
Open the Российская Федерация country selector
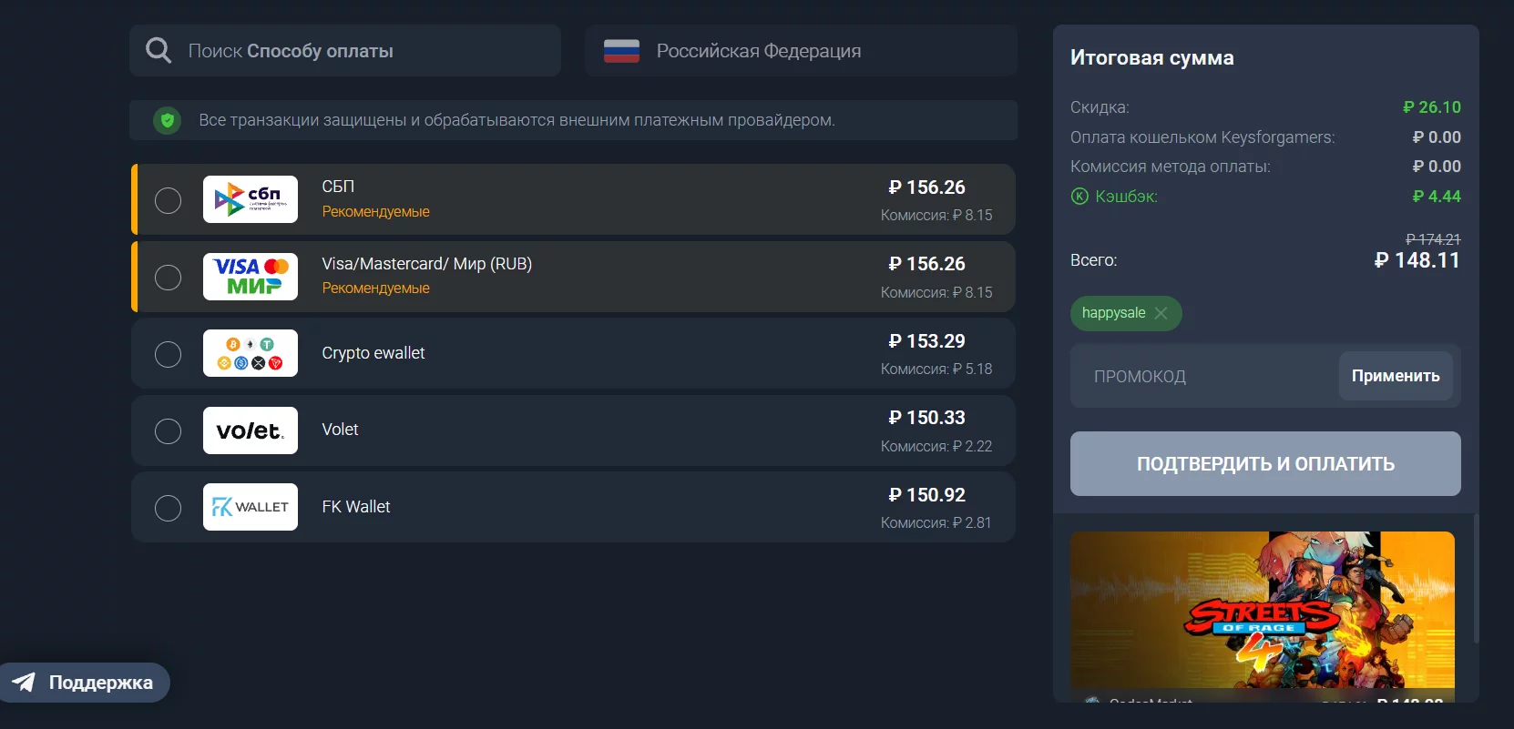click(x=800, y=51)
